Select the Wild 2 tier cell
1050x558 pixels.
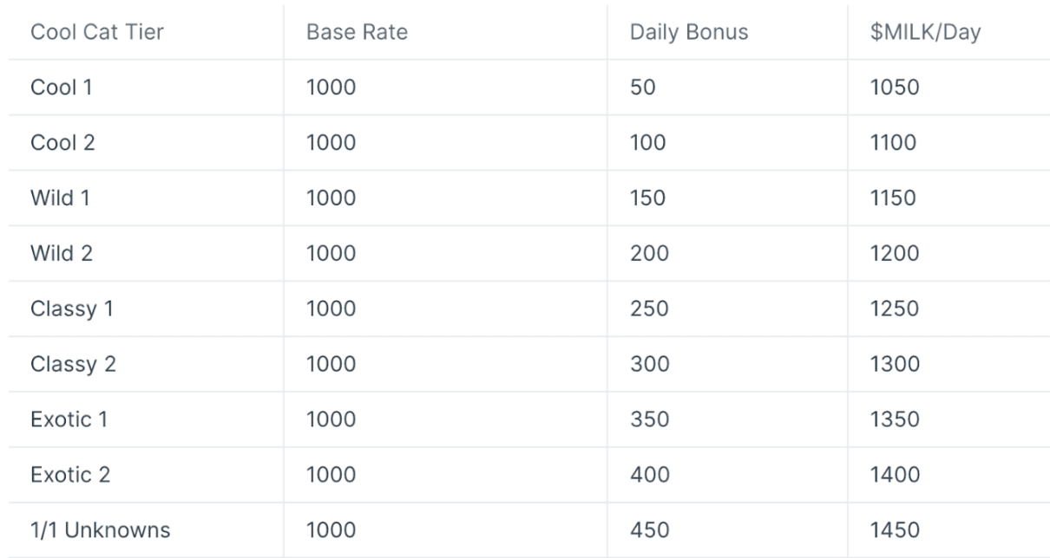tap(62, 254)
